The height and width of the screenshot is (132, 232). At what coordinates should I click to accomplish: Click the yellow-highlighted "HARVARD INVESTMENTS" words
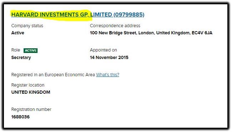pyautogui.click(x=45, y=15)
